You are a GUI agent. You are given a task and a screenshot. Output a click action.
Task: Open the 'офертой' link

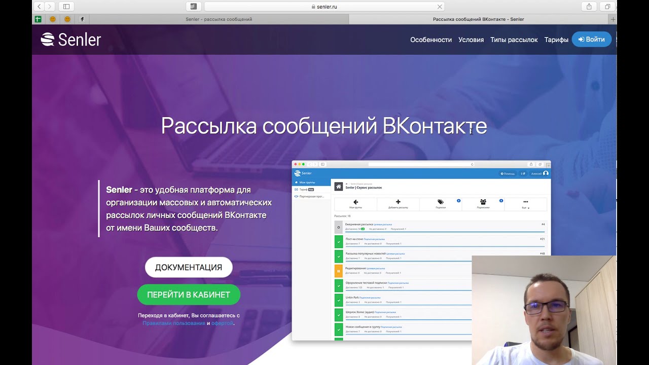pos(222,323)
